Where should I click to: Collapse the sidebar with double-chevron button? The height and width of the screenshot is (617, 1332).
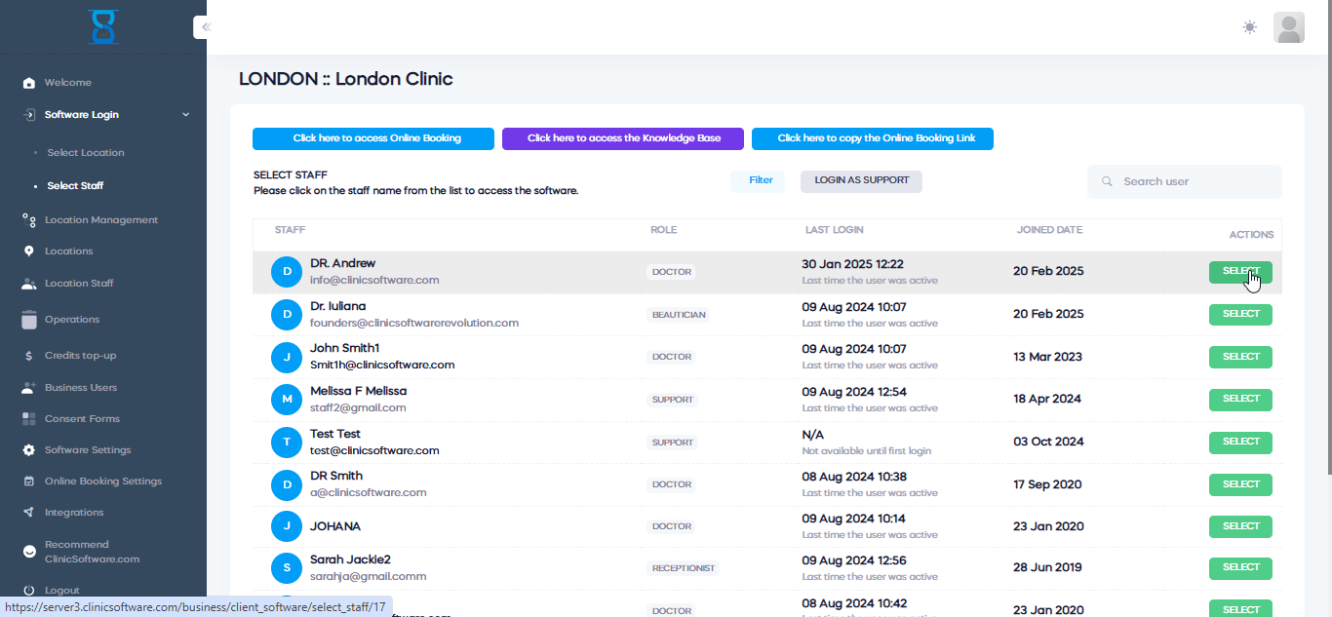point(205,27)
